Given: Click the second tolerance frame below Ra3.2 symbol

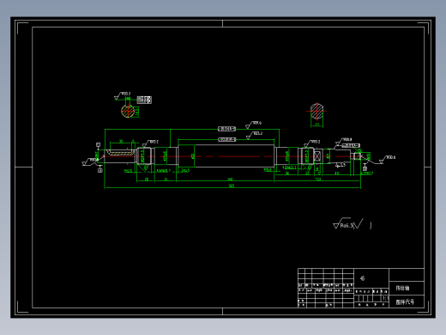Looking at the screenshot, I should (226, 139).
